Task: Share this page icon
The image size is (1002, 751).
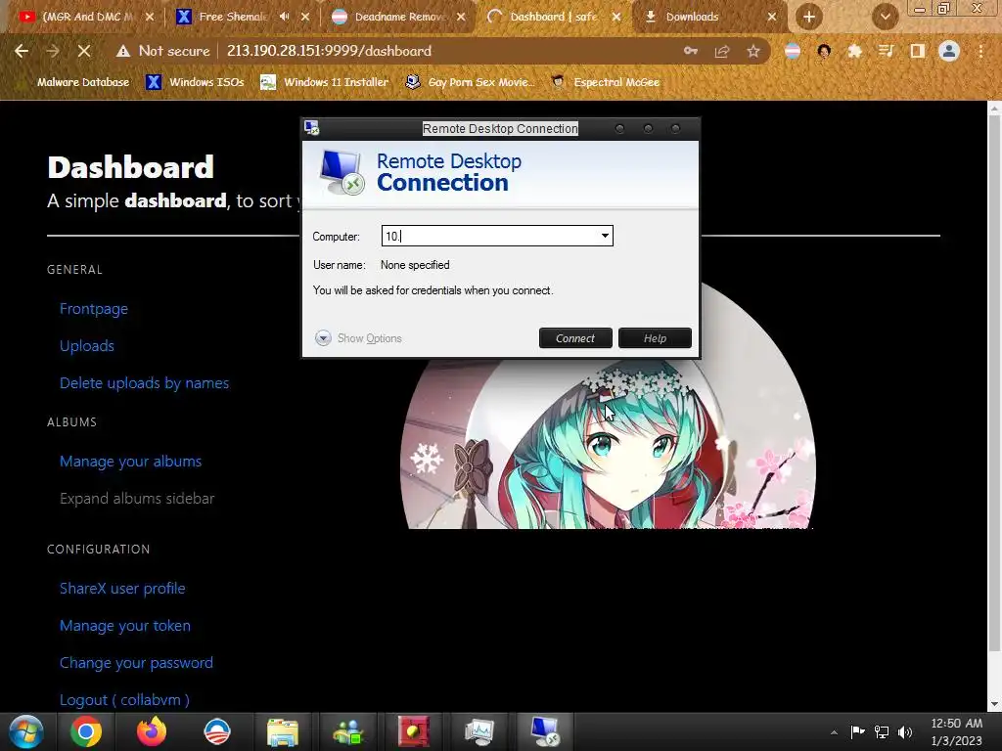Action: tap(722, 51)
